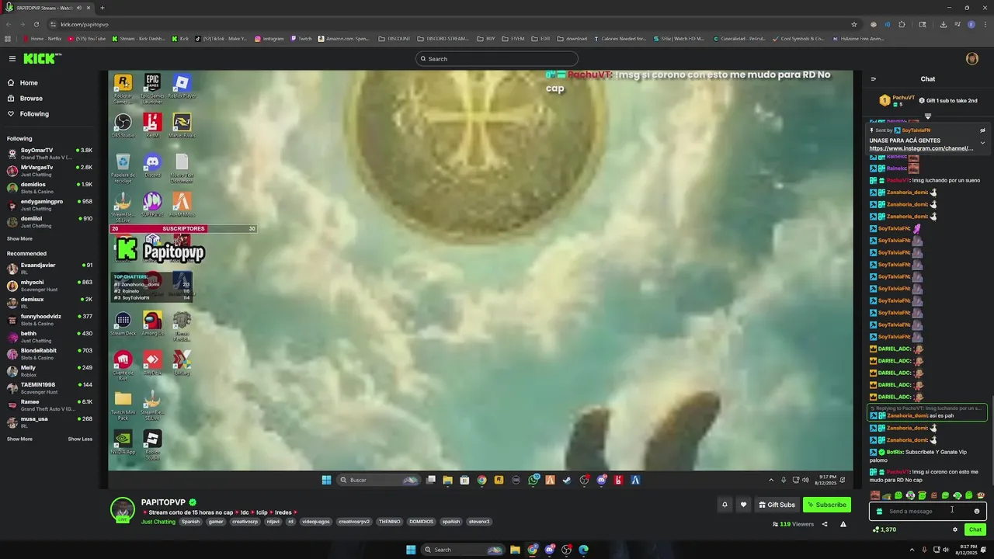Screen dimensions: 994x559
Task: Open Chrome in Windows taskbar
Action: (533, 550)
